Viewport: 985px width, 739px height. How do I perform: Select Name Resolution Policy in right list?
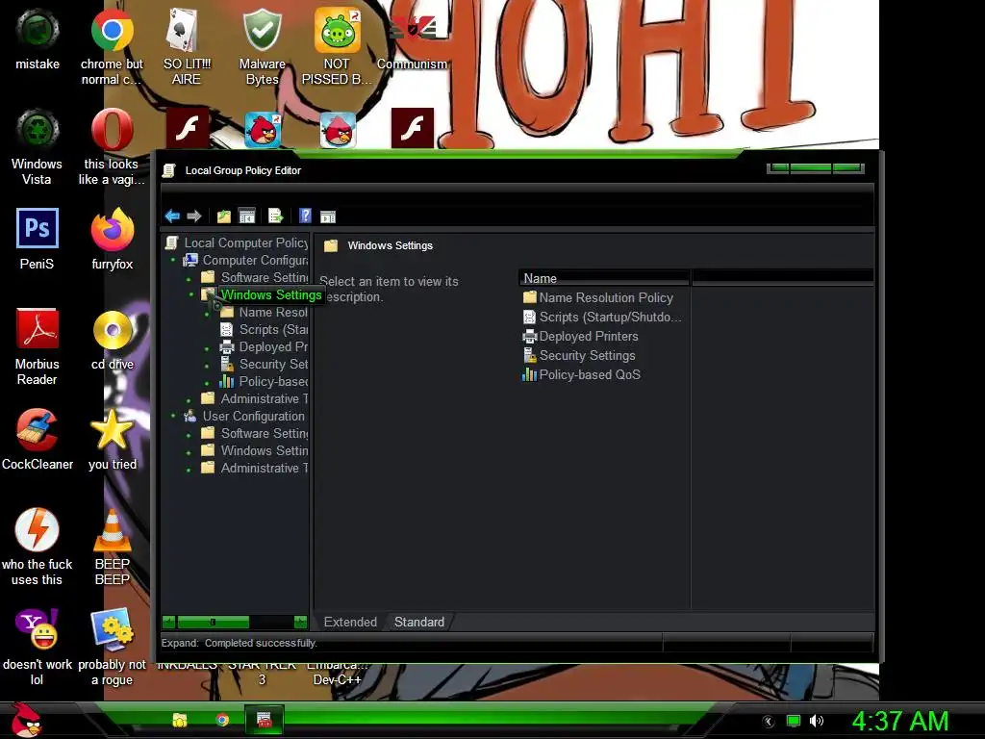(x=597, y=298)
